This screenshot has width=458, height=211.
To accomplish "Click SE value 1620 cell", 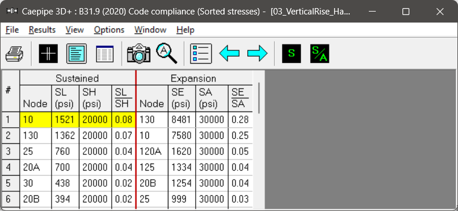I will [182, 151].
